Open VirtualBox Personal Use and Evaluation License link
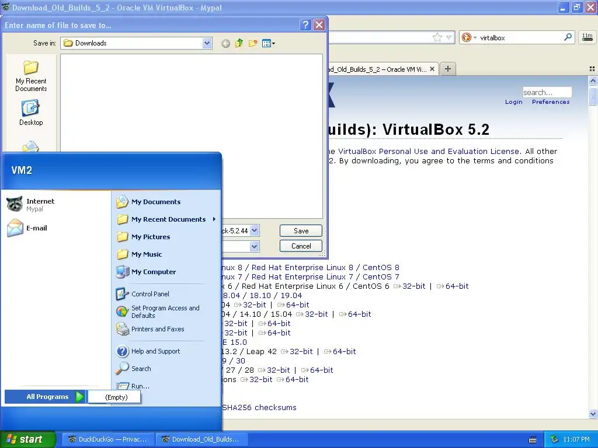 pyautogui.click(x=428, y=151)
